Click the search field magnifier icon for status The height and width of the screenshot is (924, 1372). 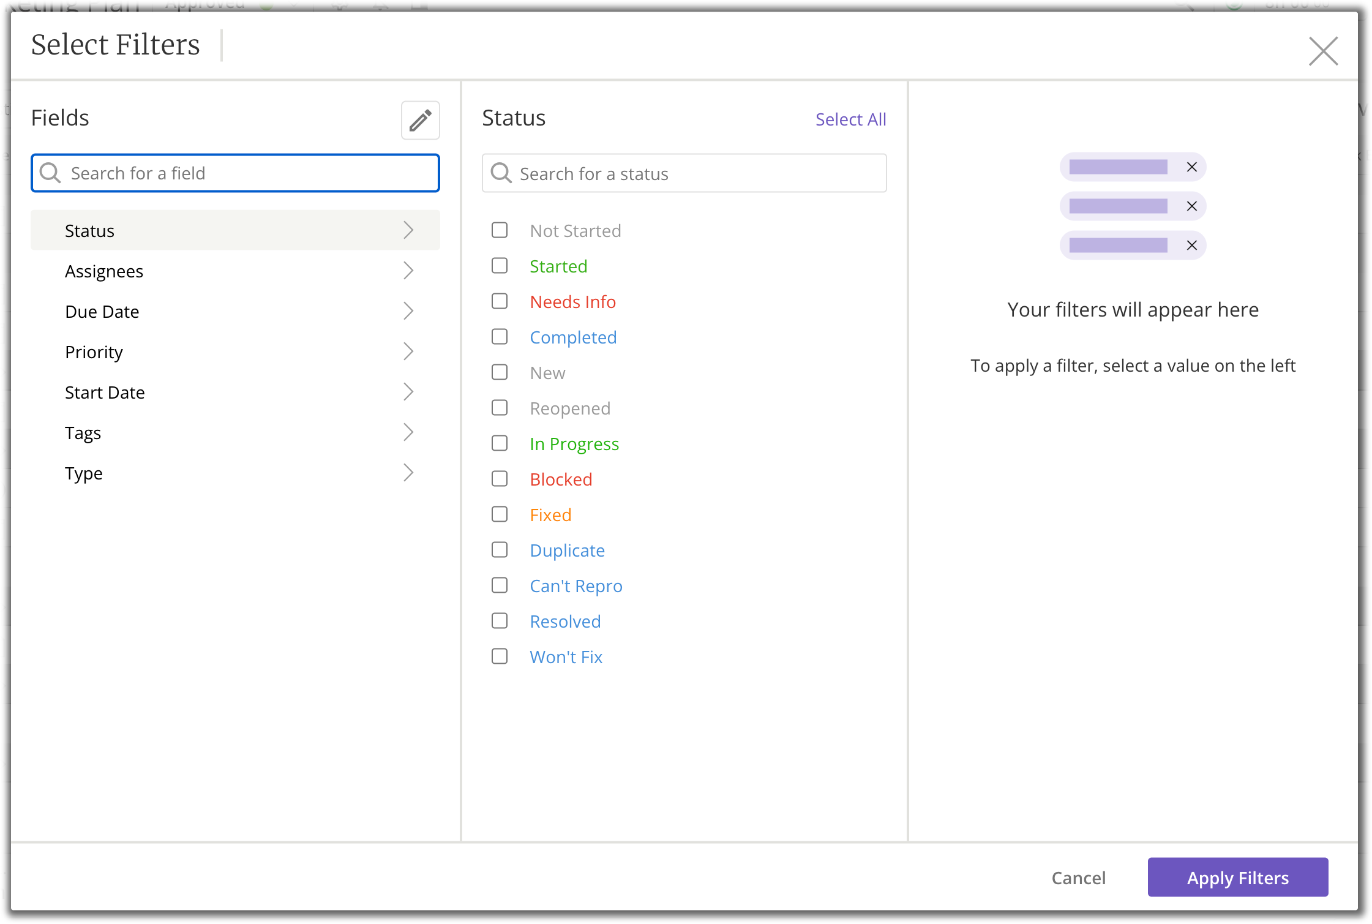point(502,172)
